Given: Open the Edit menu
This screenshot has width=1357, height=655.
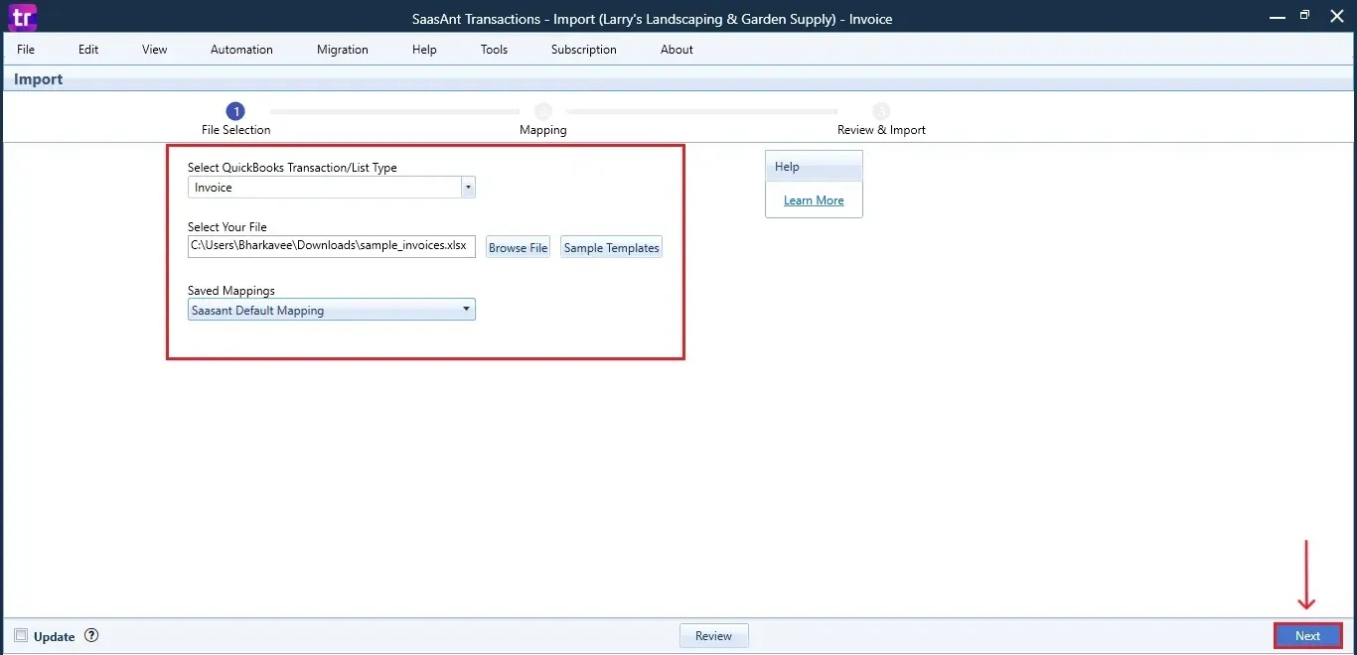Looking at the screenshot, I should click(x=88, y=50).
